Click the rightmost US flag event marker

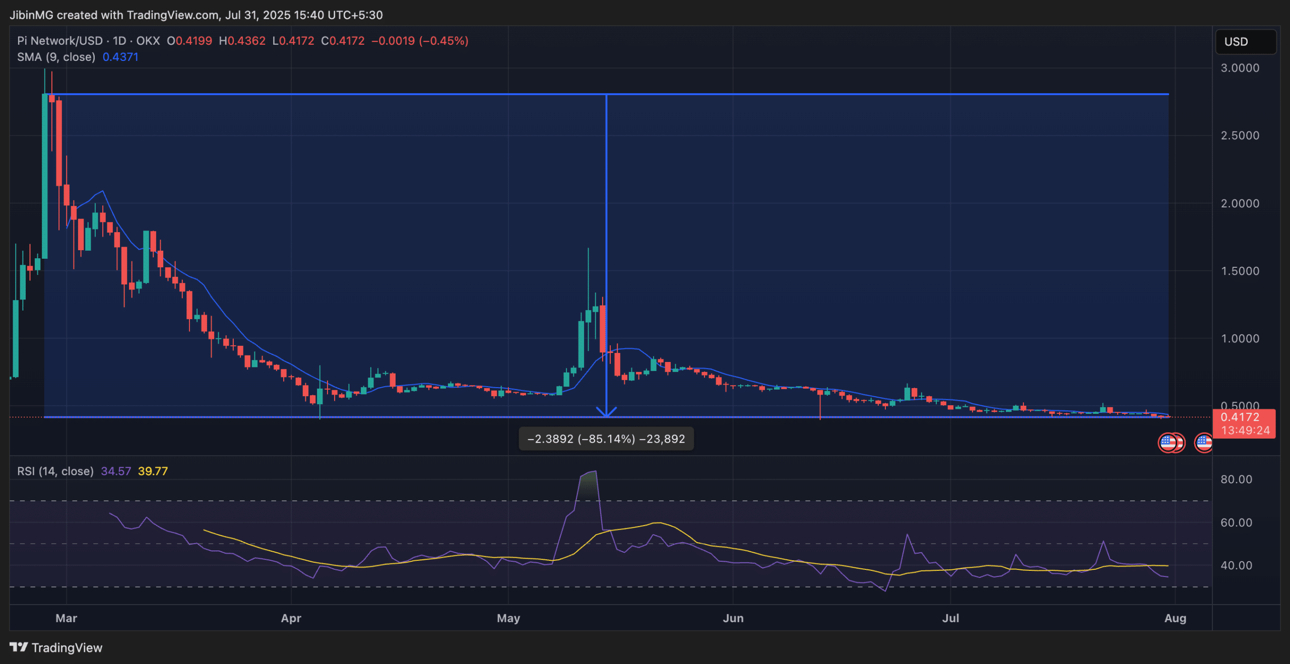coord(1204,443)
